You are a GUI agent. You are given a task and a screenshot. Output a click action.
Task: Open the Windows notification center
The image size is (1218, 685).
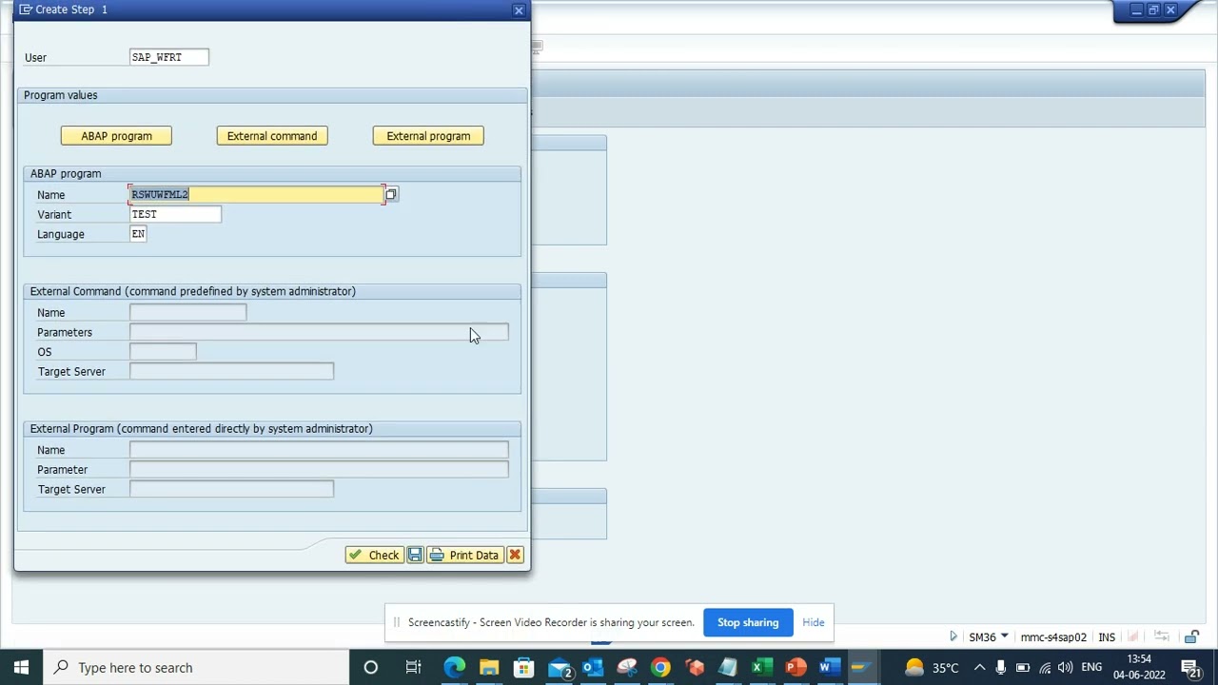pos(1192,668)
